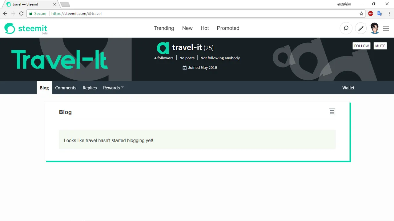Open the Google Translate extension icon
The image size is (394, 221).
click(380, 14)
